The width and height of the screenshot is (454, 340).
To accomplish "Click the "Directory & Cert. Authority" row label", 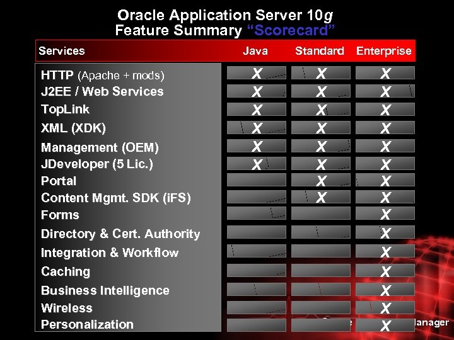I will [120, 234].
